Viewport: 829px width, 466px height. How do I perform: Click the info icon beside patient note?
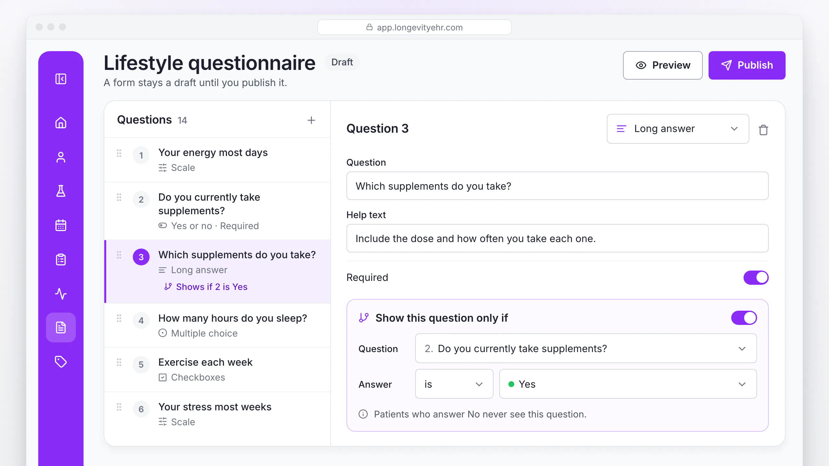(x=363, y=414)
